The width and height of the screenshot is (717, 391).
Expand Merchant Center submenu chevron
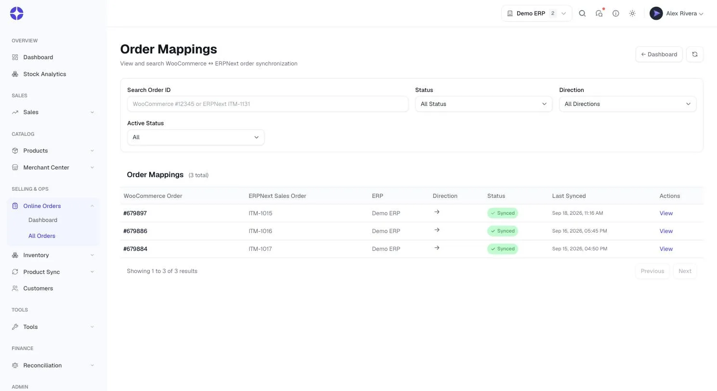92,168
